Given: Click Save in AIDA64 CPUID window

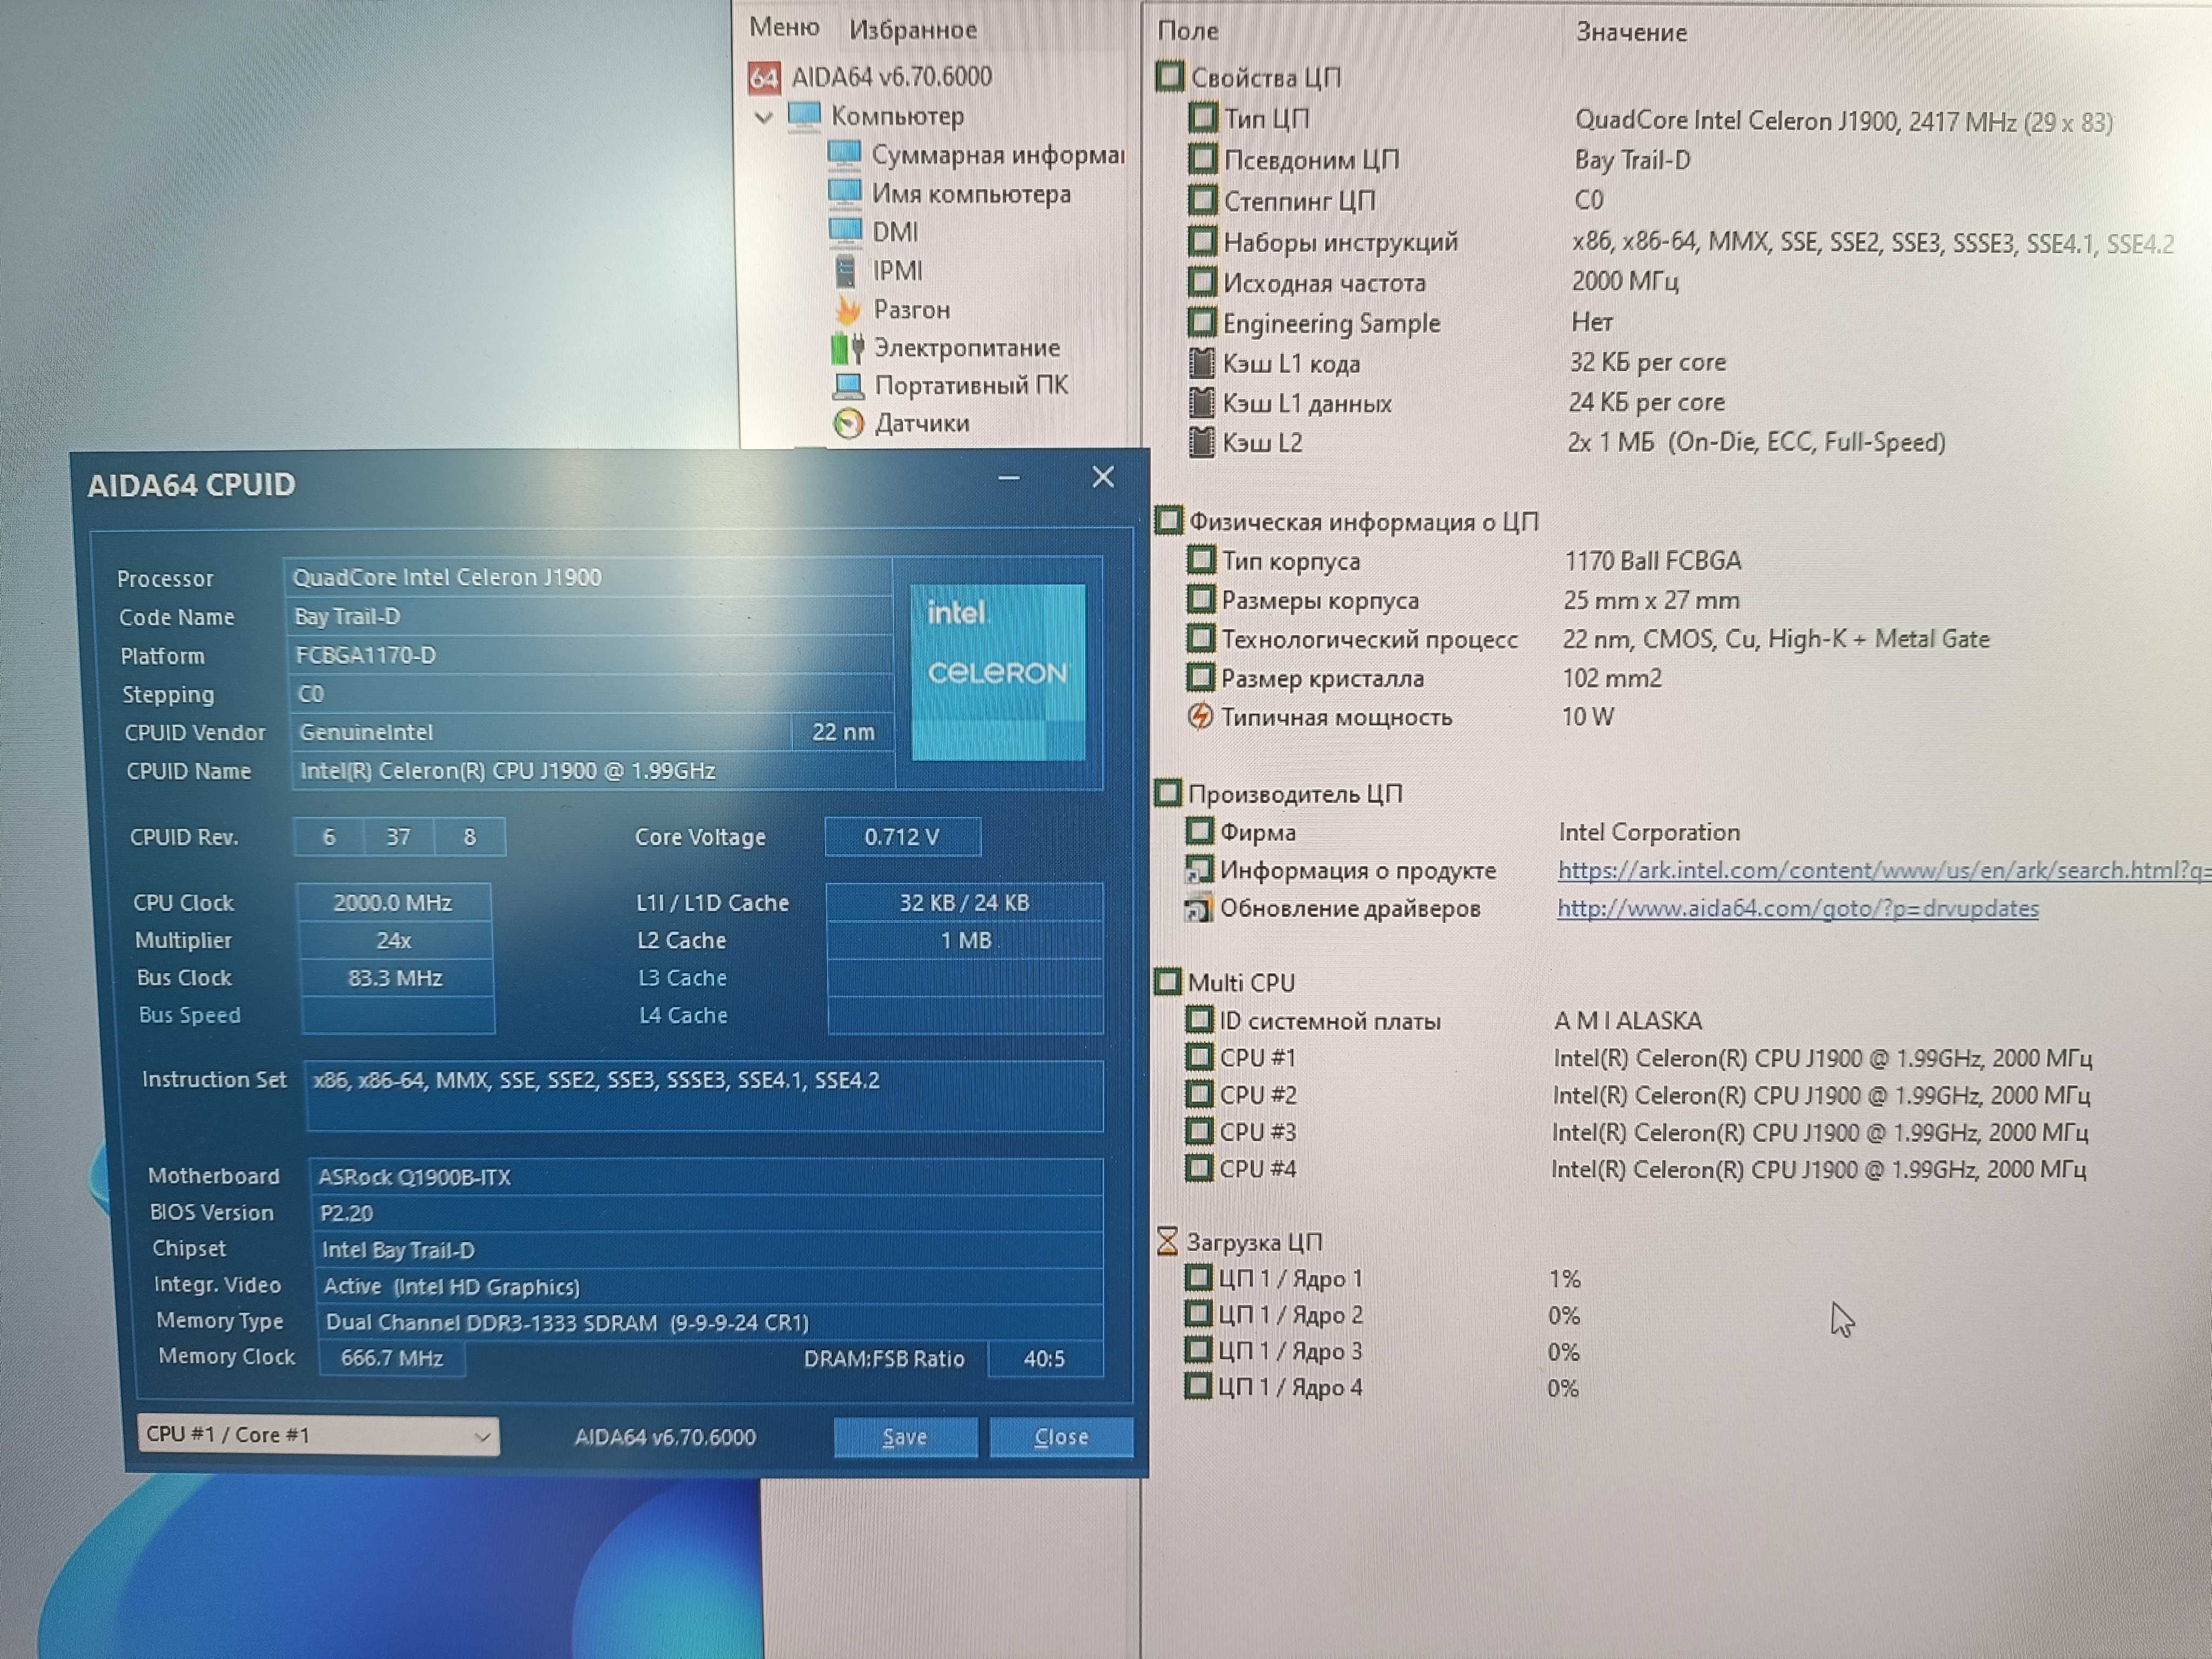Looking at the screenshot, I should 905,1437.
